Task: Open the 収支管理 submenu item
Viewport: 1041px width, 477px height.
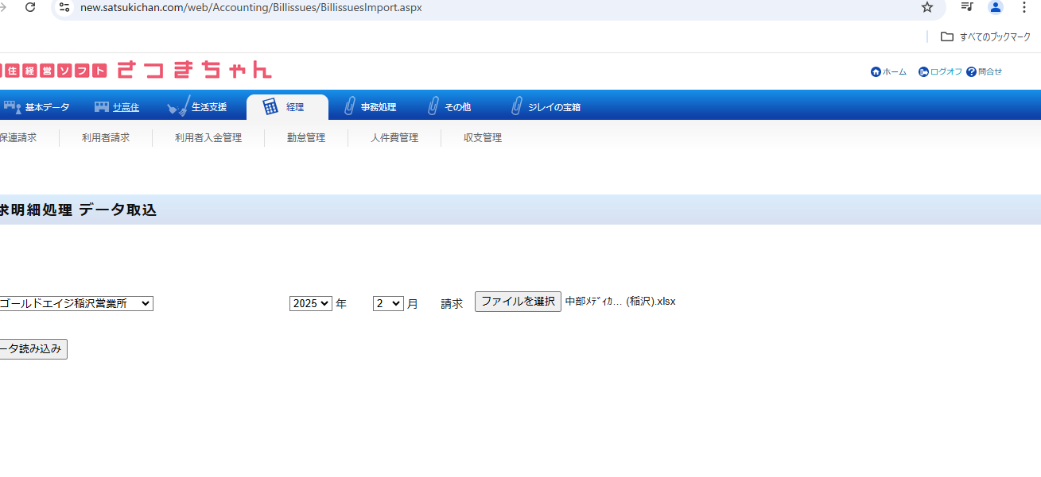Action: pyautogui.click(x=483, y=137)
